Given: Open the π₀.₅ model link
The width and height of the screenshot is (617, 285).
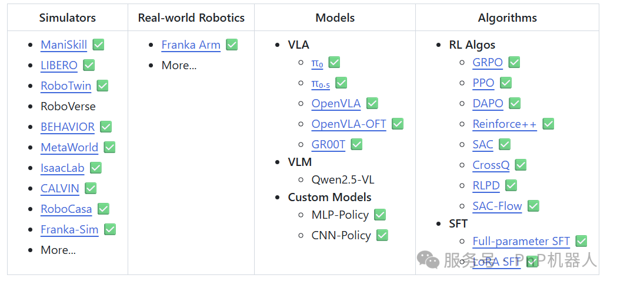Looking at the screenshot, I should coord(321,83).
